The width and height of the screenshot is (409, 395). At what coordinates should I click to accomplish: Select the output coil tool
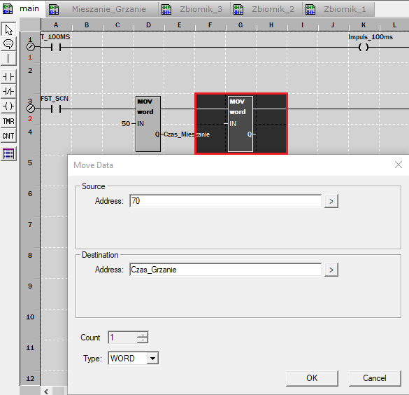click(8, 106)
